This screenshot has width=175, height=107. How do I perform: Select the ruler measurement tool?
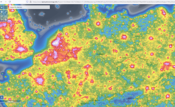point(6,12)
